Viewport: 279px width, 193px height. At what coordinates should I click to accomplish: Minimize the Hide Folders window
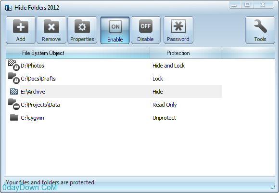pyautogui.click(x=235, y=5)
